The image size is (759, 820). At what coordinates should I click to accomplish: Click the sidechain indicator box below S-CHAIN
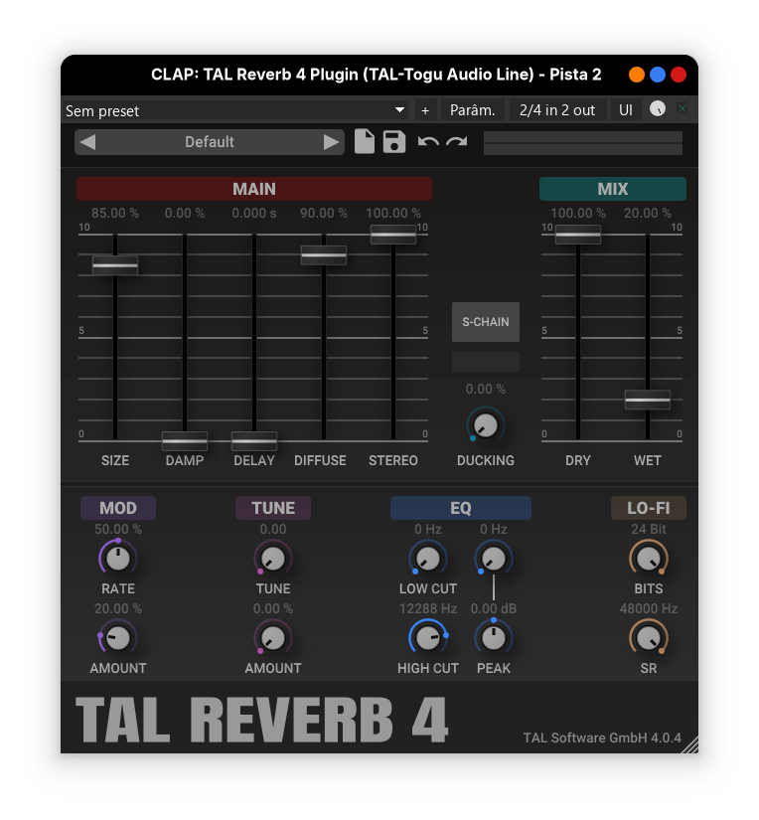[486, 362]
